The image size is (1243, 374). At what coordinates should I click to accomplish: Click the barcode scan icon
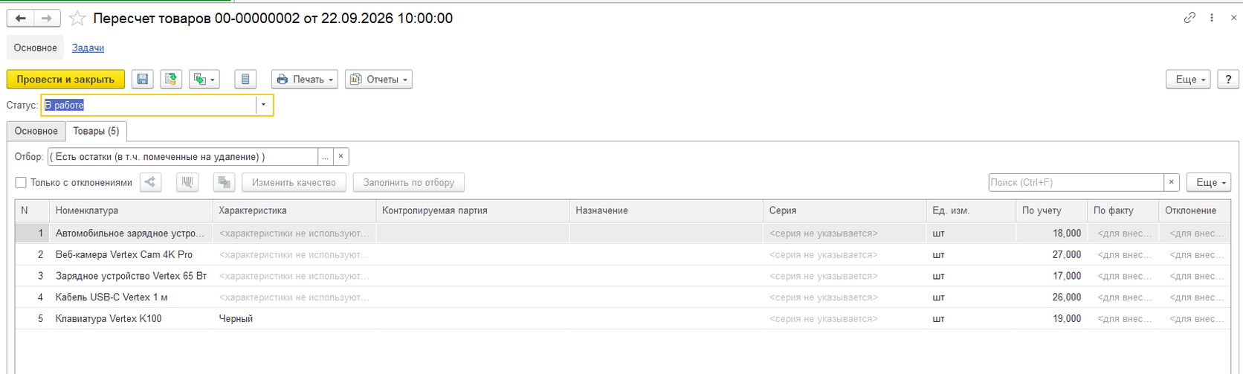(187, 182)
